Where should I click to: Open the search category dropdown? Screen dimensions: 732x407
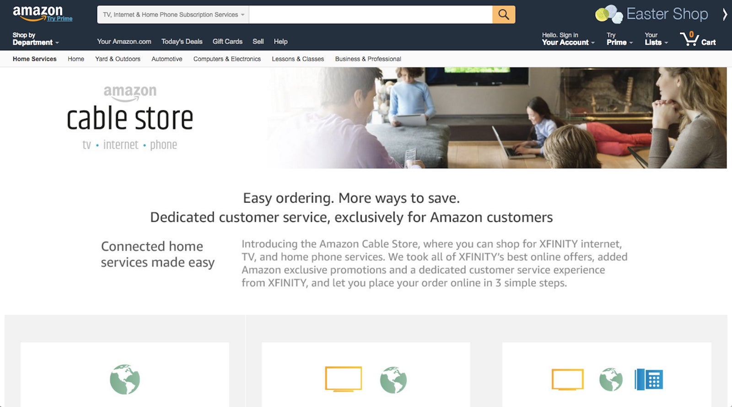coord(173,15)
